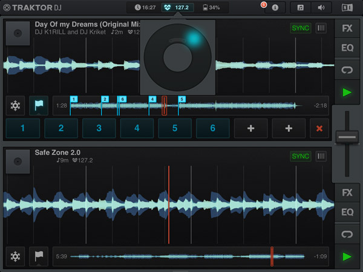Open the notification info icon
Viewport: 363px width, 272px height.
tap(275, 8)
